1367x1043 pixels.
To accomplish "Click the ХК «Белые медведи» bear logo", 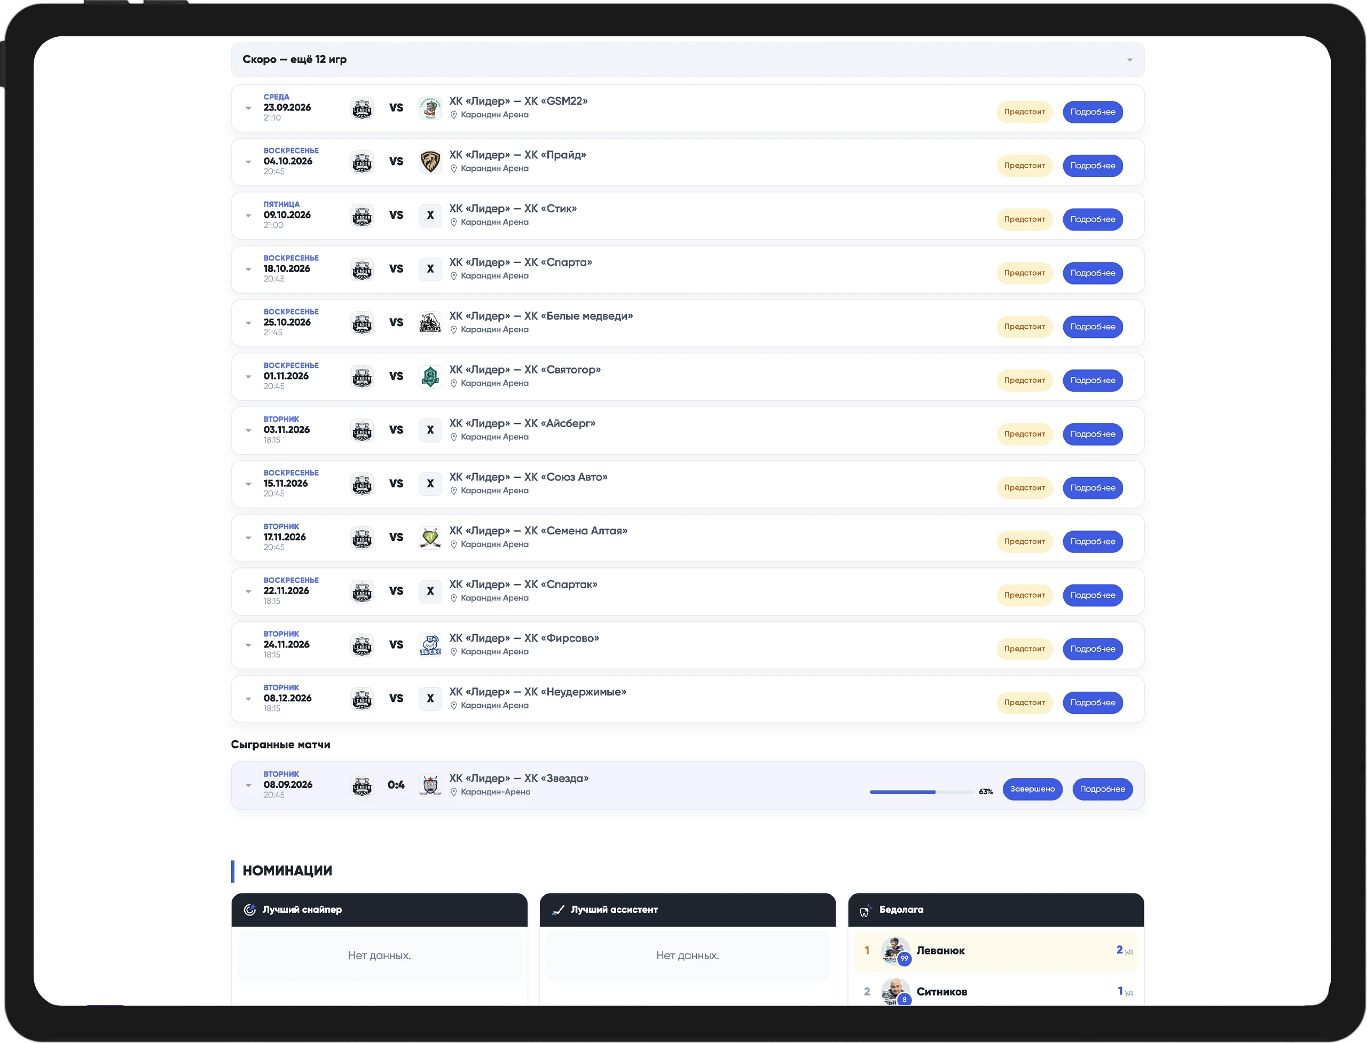I will (430, 323).
